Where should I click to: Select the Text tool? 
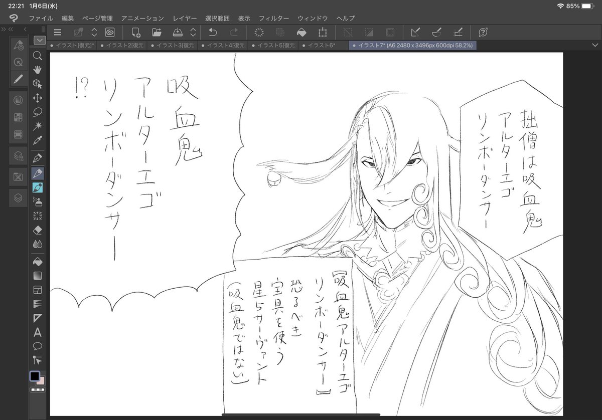pyautogui.click(x=37, y=332)
